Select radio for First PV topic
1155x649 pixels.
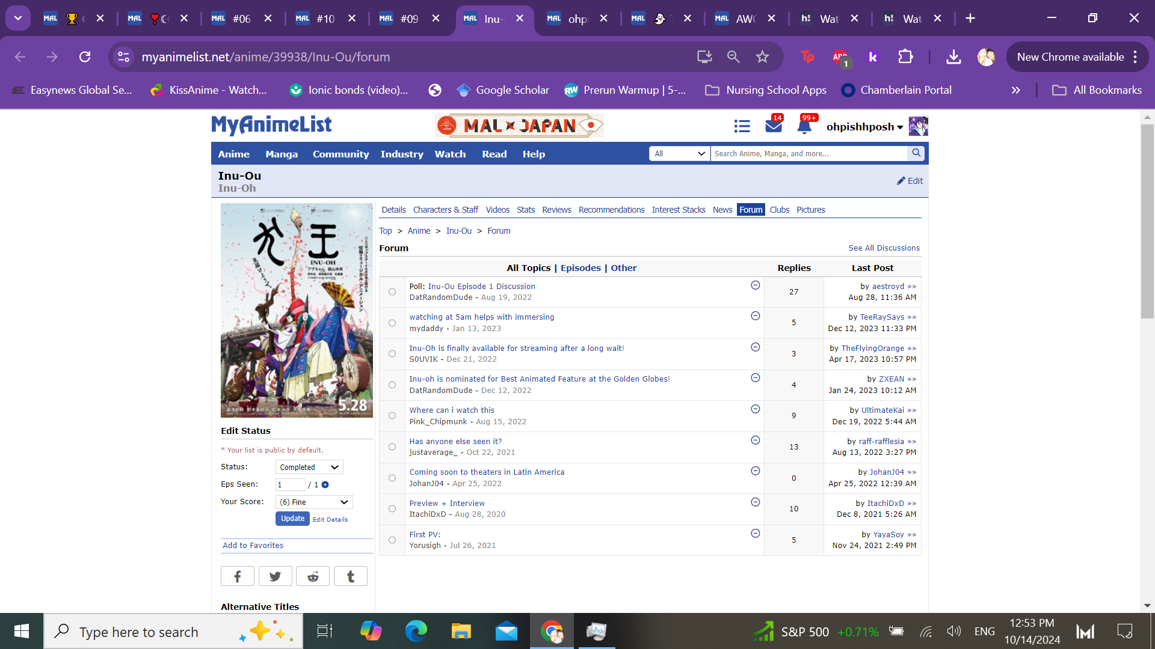(x=392, y=540)
